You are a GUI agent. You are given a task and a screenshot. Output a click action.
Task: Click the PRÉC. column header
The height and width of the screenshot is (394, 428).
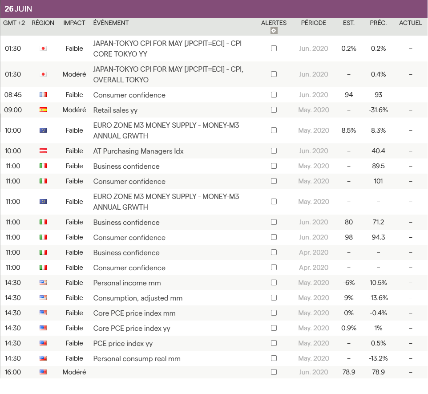point(378,23)
